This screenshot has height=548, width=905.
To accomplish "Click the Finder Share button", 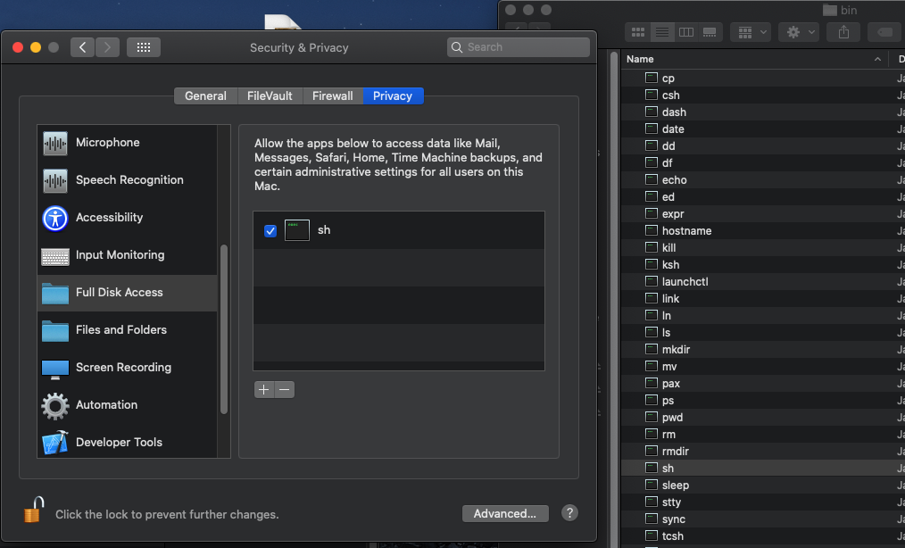I will (x=843, y=32).
